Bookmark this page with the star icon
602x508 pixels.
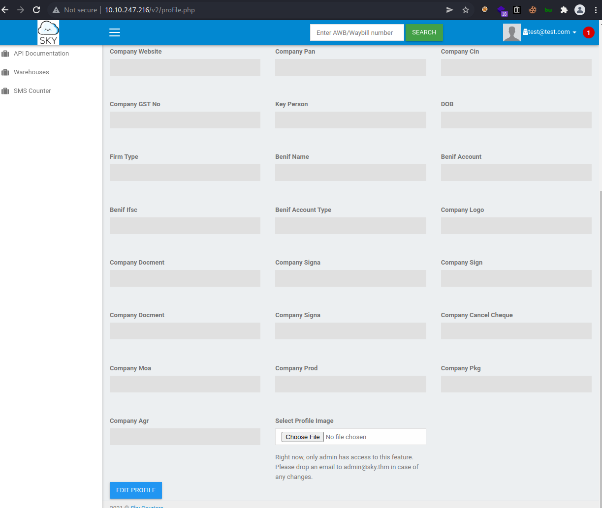pyautogui.click(x=466, y=10)
